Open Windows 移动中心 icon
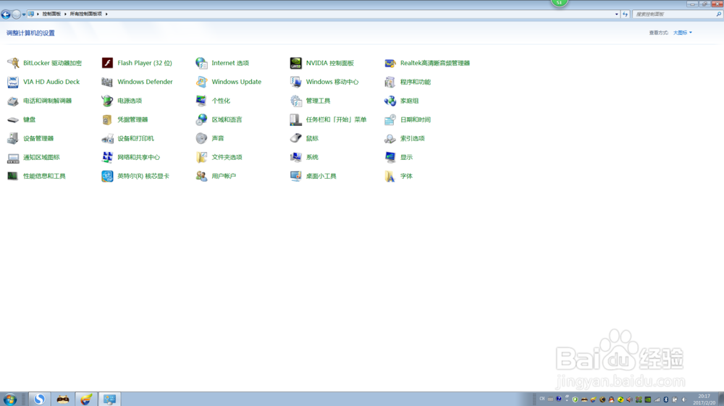724x406 pixels. (x=295, y=82)
